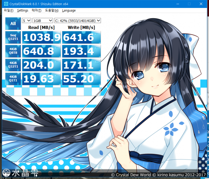This screenshot has height=179, width=209.
Task: Start the 4KiB Q1T1 test
Action: 13,79
